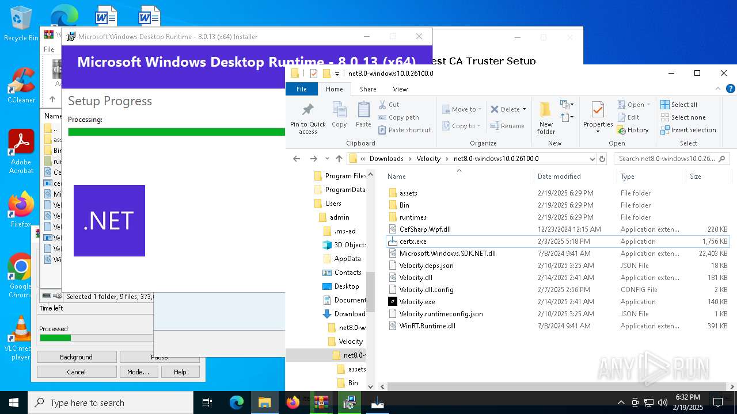Screen dimensions: 737x414
Task: Click Windows search box on taskbar
Action: coord(111,402)
